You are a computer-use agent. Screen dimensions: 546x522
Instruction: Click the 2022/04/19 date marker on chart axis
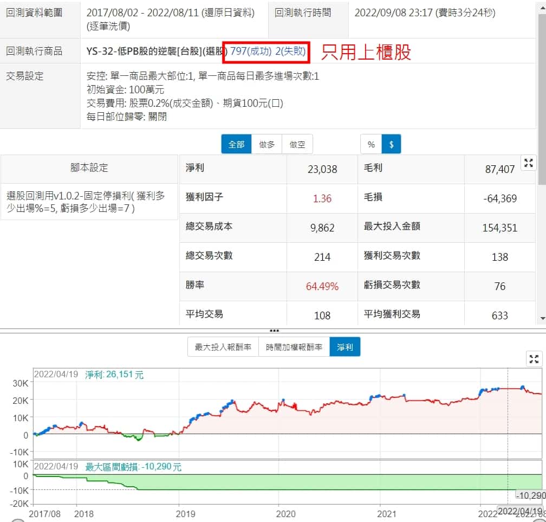coord(518,511)
